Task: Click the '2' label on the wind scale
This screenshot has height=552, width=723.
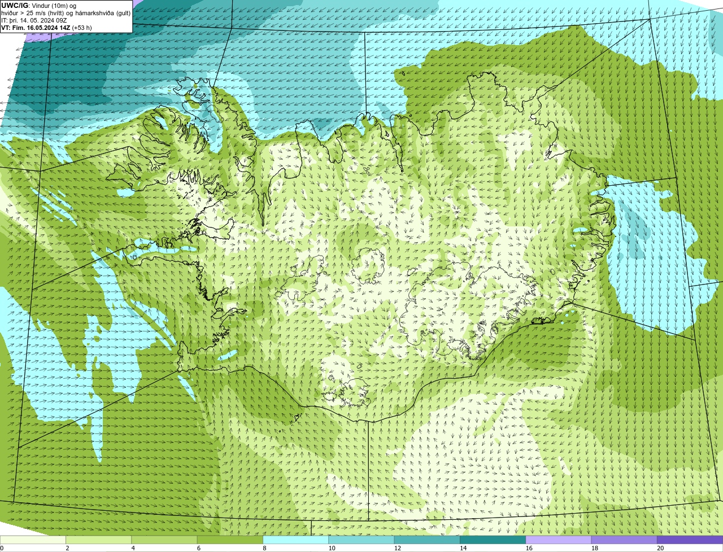Action: 67,548
